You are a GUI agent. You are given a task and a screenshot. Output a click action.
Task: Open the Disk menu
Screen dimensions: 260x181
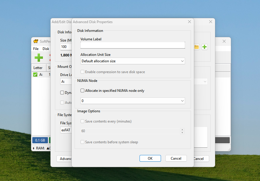(46, 49)
